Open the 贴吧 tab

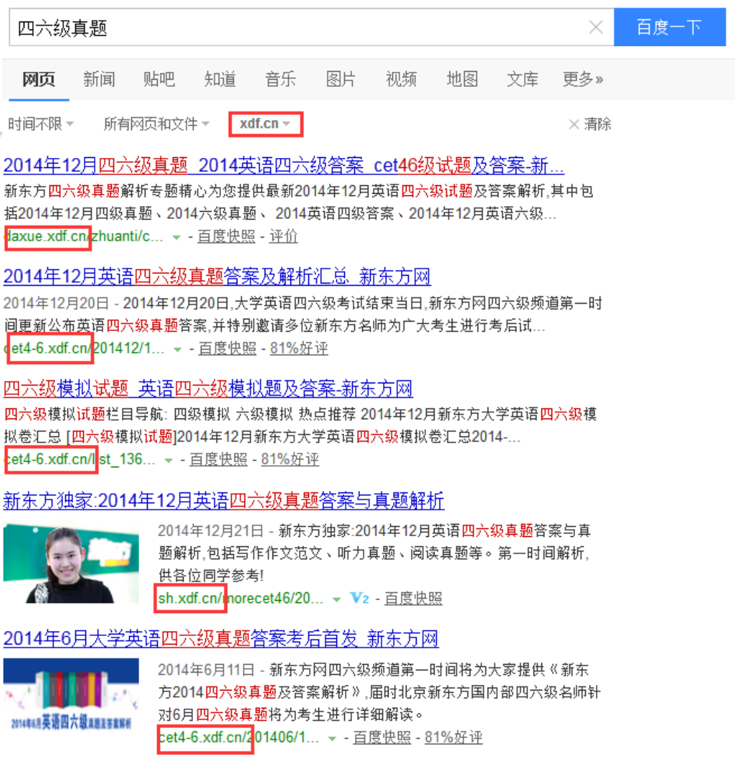[159, 79]
